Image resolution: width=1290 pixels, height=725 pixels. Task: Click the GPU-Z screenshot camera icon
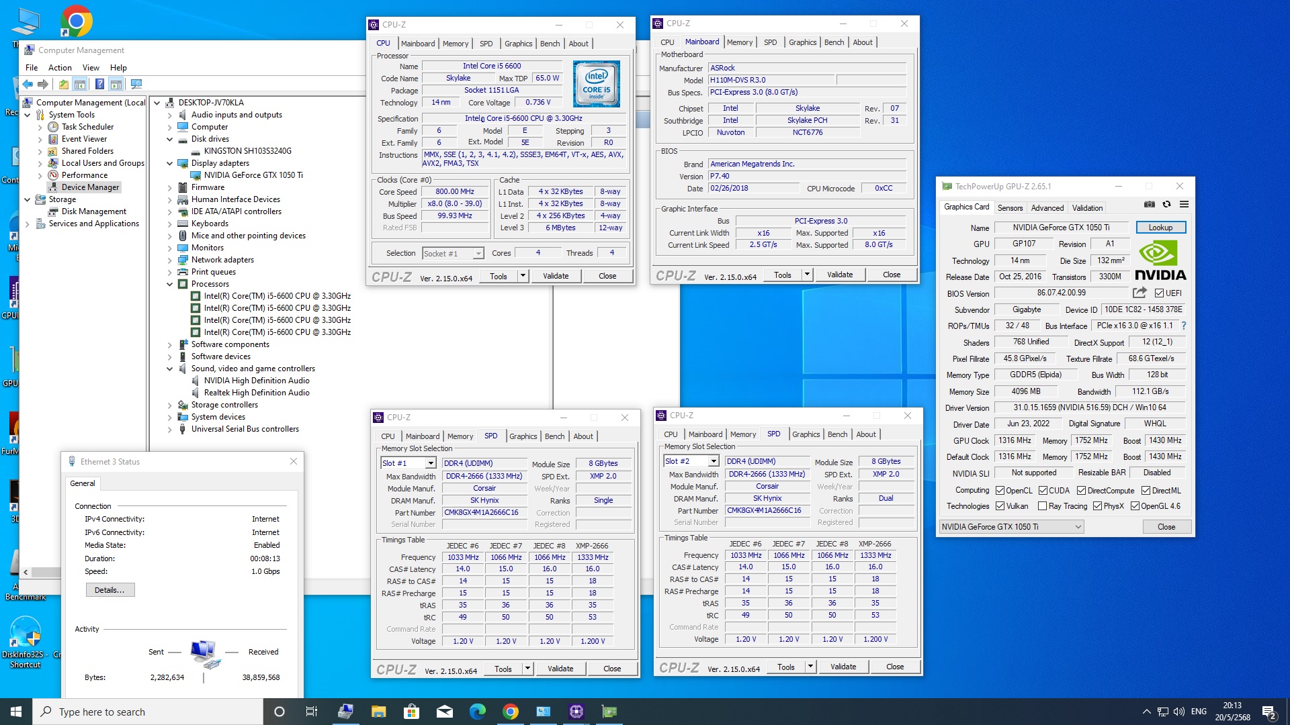1150,204
